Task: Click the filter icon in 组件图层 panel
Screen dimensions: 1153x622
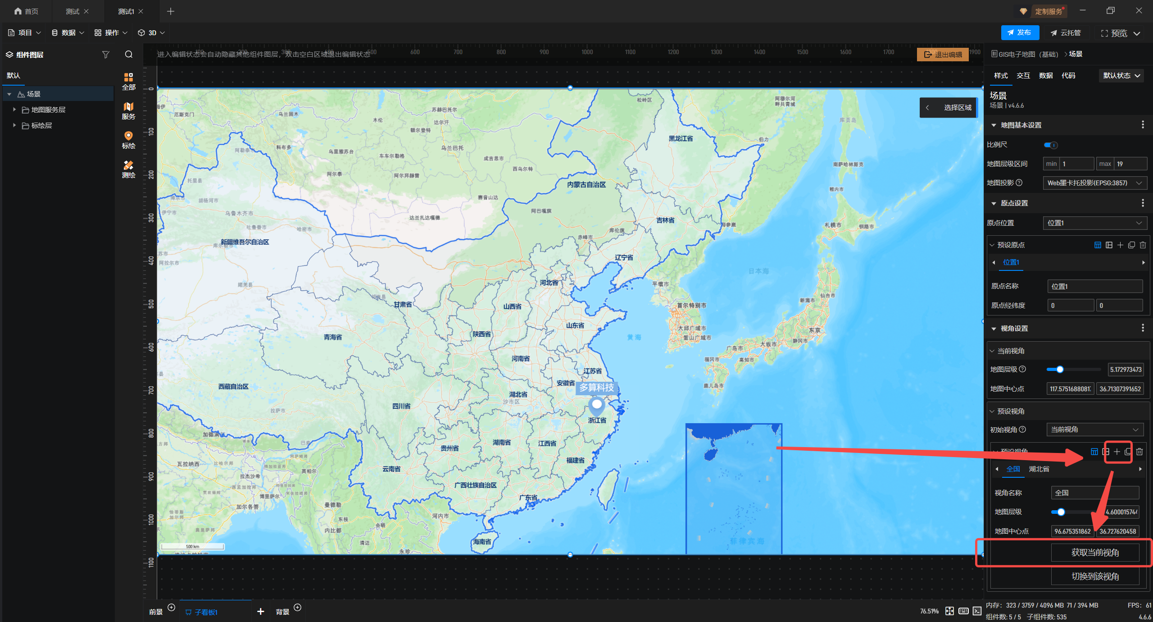Action: 105,55
